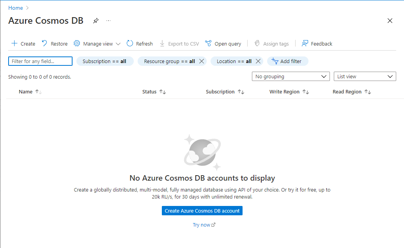Sort by the Status column
Screen dimensions: 404x248
pyautogui.click(x=154, y=92)
